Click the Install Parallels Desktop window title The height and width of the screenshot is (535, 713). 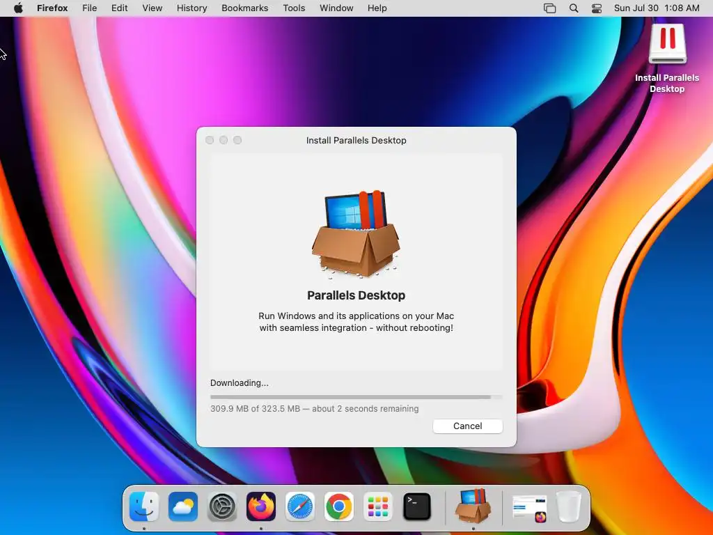(356, 140)
